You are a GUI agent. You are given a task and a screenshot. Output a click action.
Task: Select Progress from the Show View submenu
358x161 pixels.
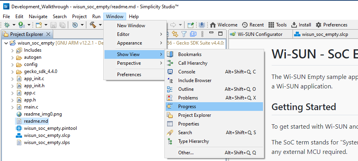click(187, 107)
